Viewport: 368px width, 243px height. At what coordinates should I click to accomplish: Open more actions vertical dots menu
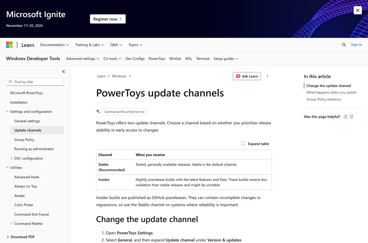tap(267, 76)
